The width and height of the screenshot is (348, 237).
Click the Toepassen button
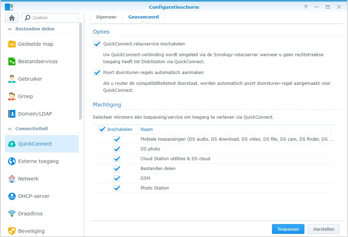coord(288,229)
